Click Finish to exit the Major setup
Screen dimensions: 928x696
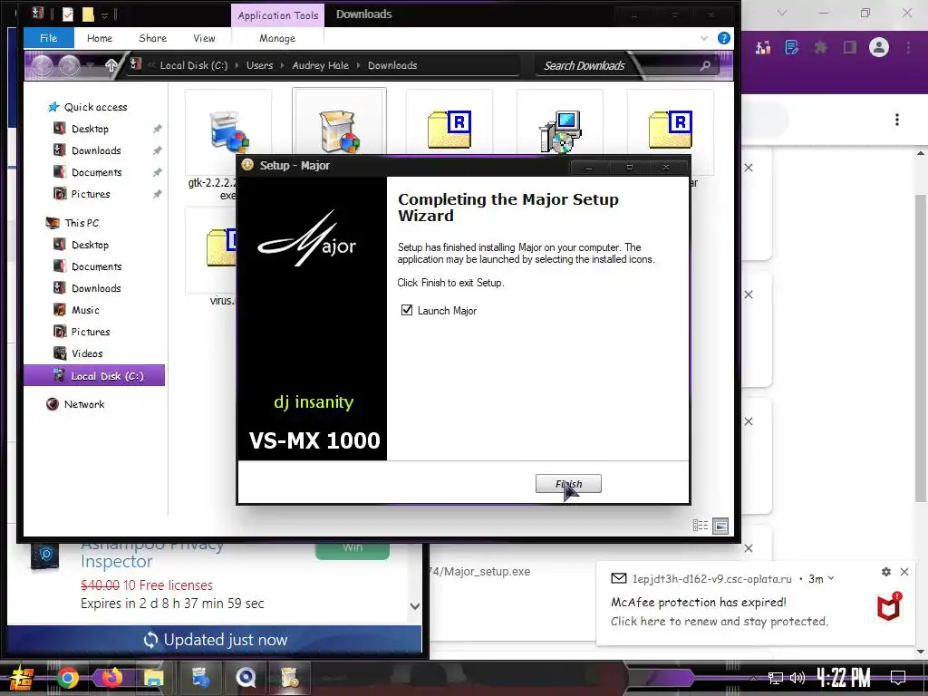(568, 484)
